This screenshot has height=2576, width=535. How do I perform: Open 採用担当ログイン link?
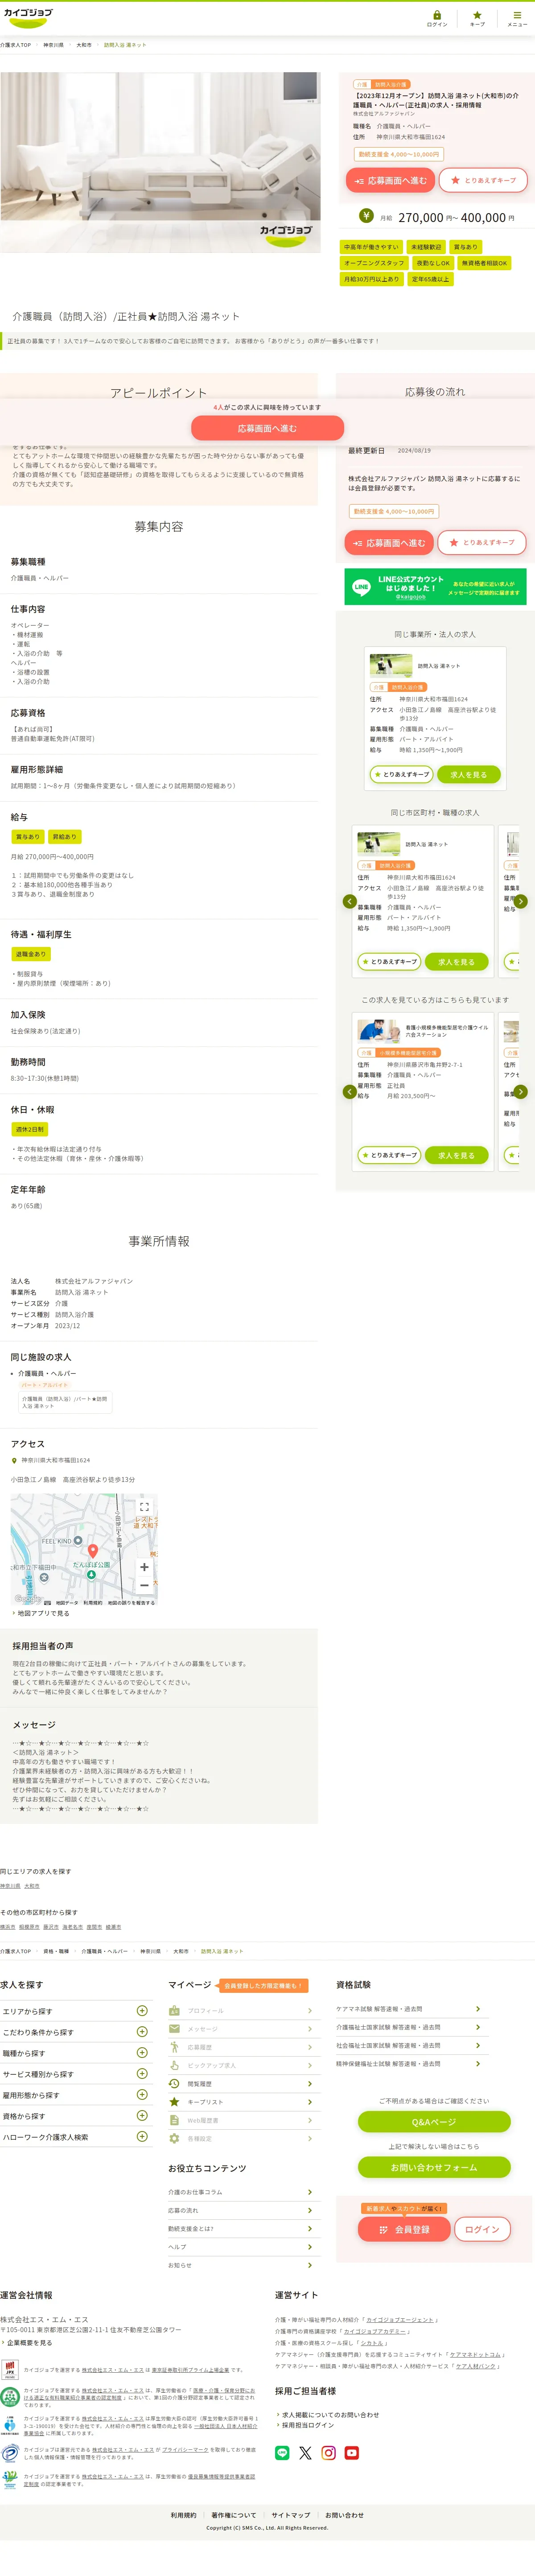tap(307, 2425)
